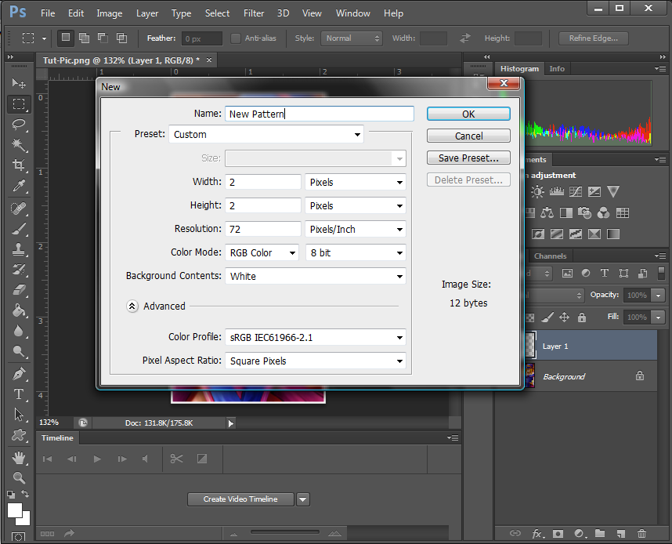The width and height of the screenshot is (672, 544).
Task: Select the Eyedropper tool
Action: click(x=19, y=187)
